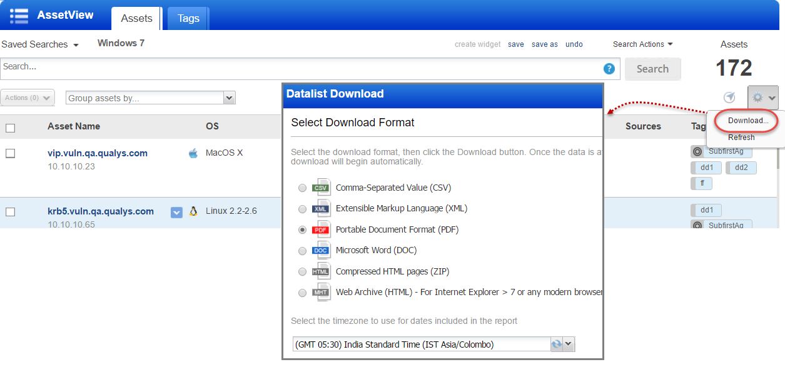Tick the select-all checkbox in the table header
This screenshot has width=785, height=372.
pyautogui.click(x=10, y=128)
